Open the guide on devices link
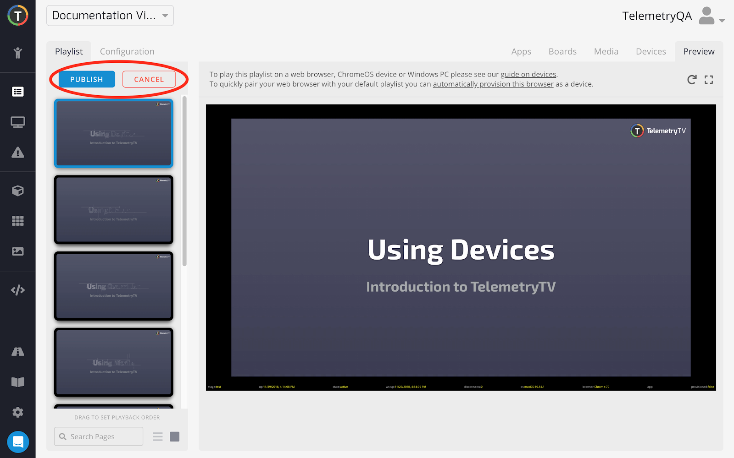 pyautogui.click(x=528, y=74)
